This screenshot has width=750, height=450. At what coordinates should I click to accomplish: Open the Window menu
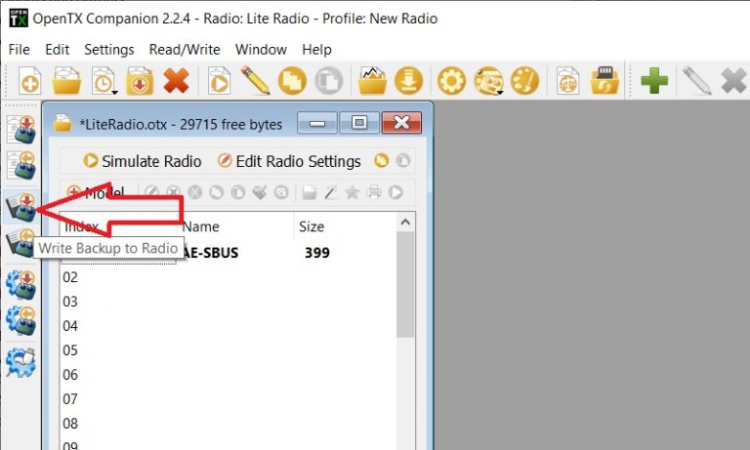click(x=261, y=49)
